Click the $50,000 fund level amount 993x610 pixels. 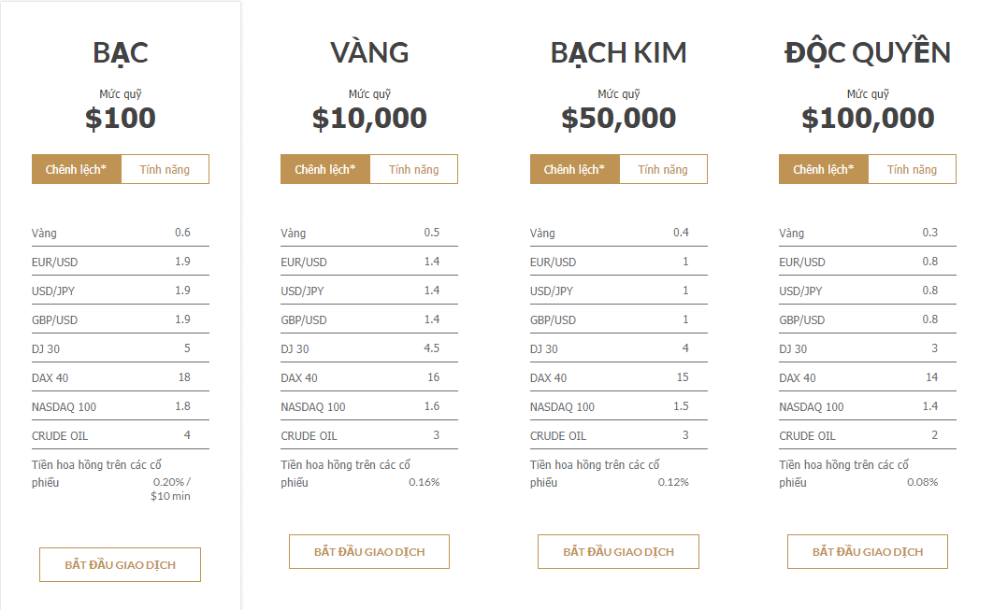tap(619, 119)
